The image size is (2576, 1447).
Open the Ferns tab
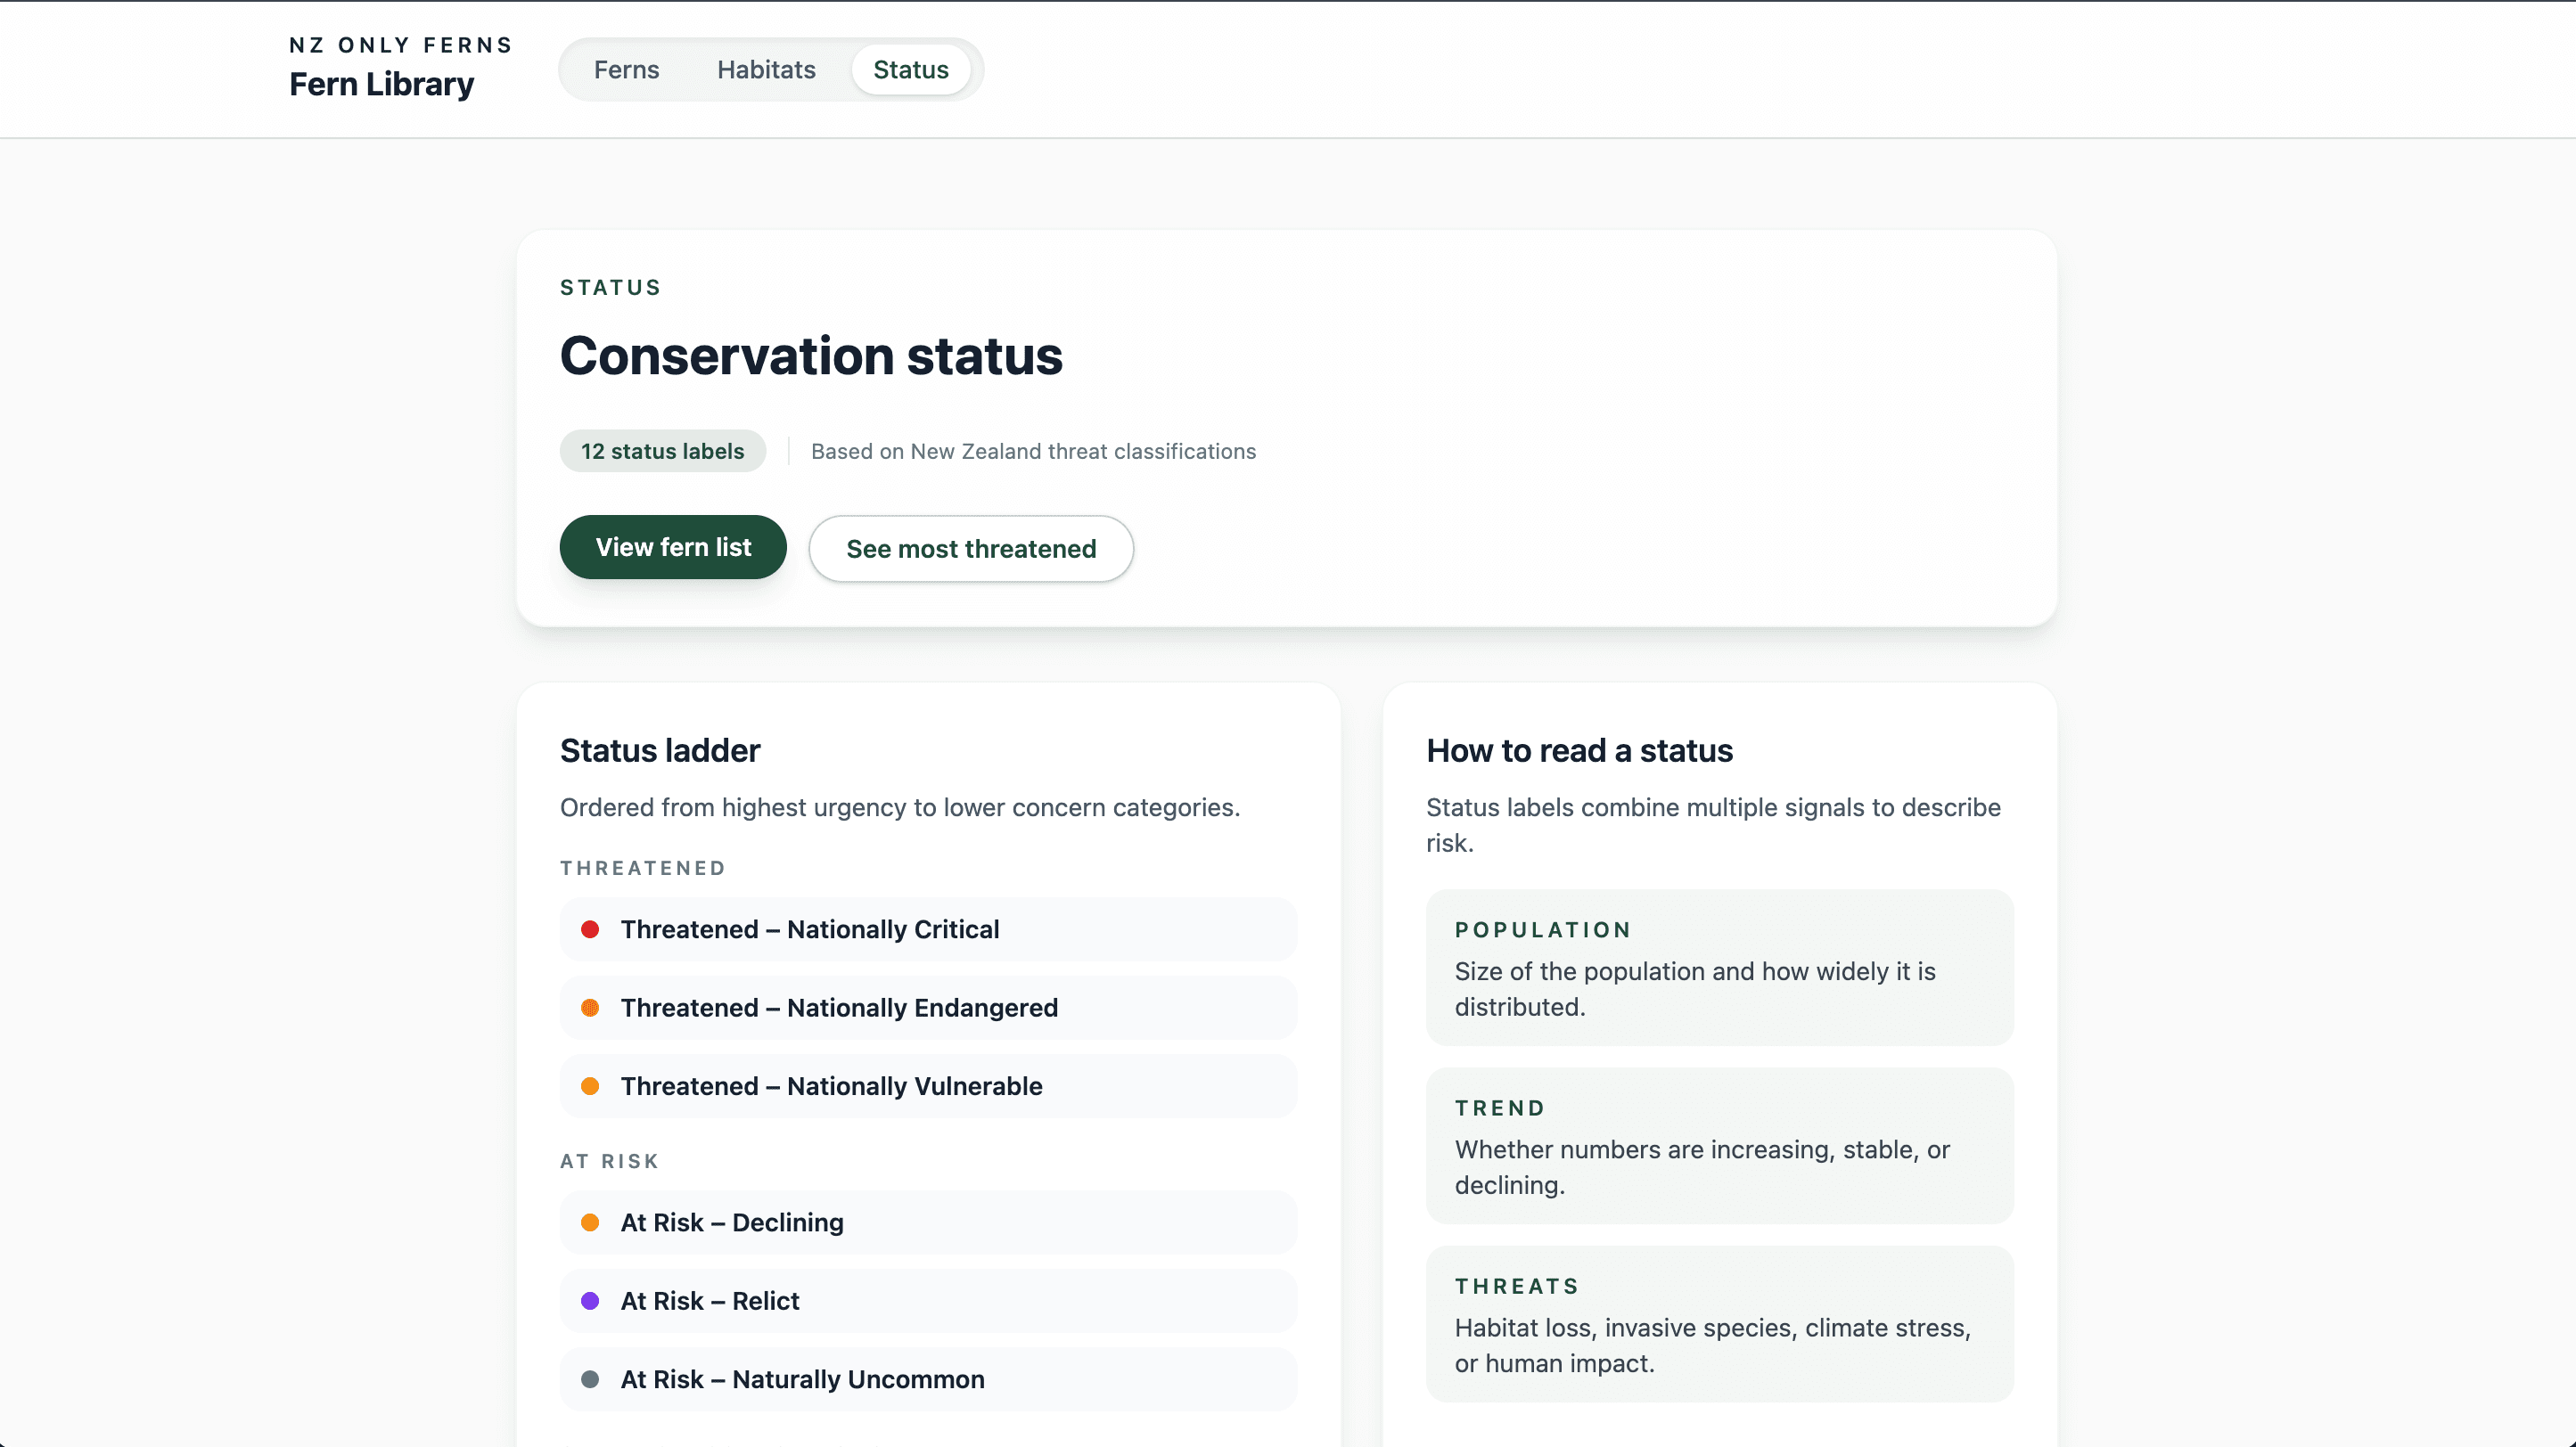(x=626, y=70)
